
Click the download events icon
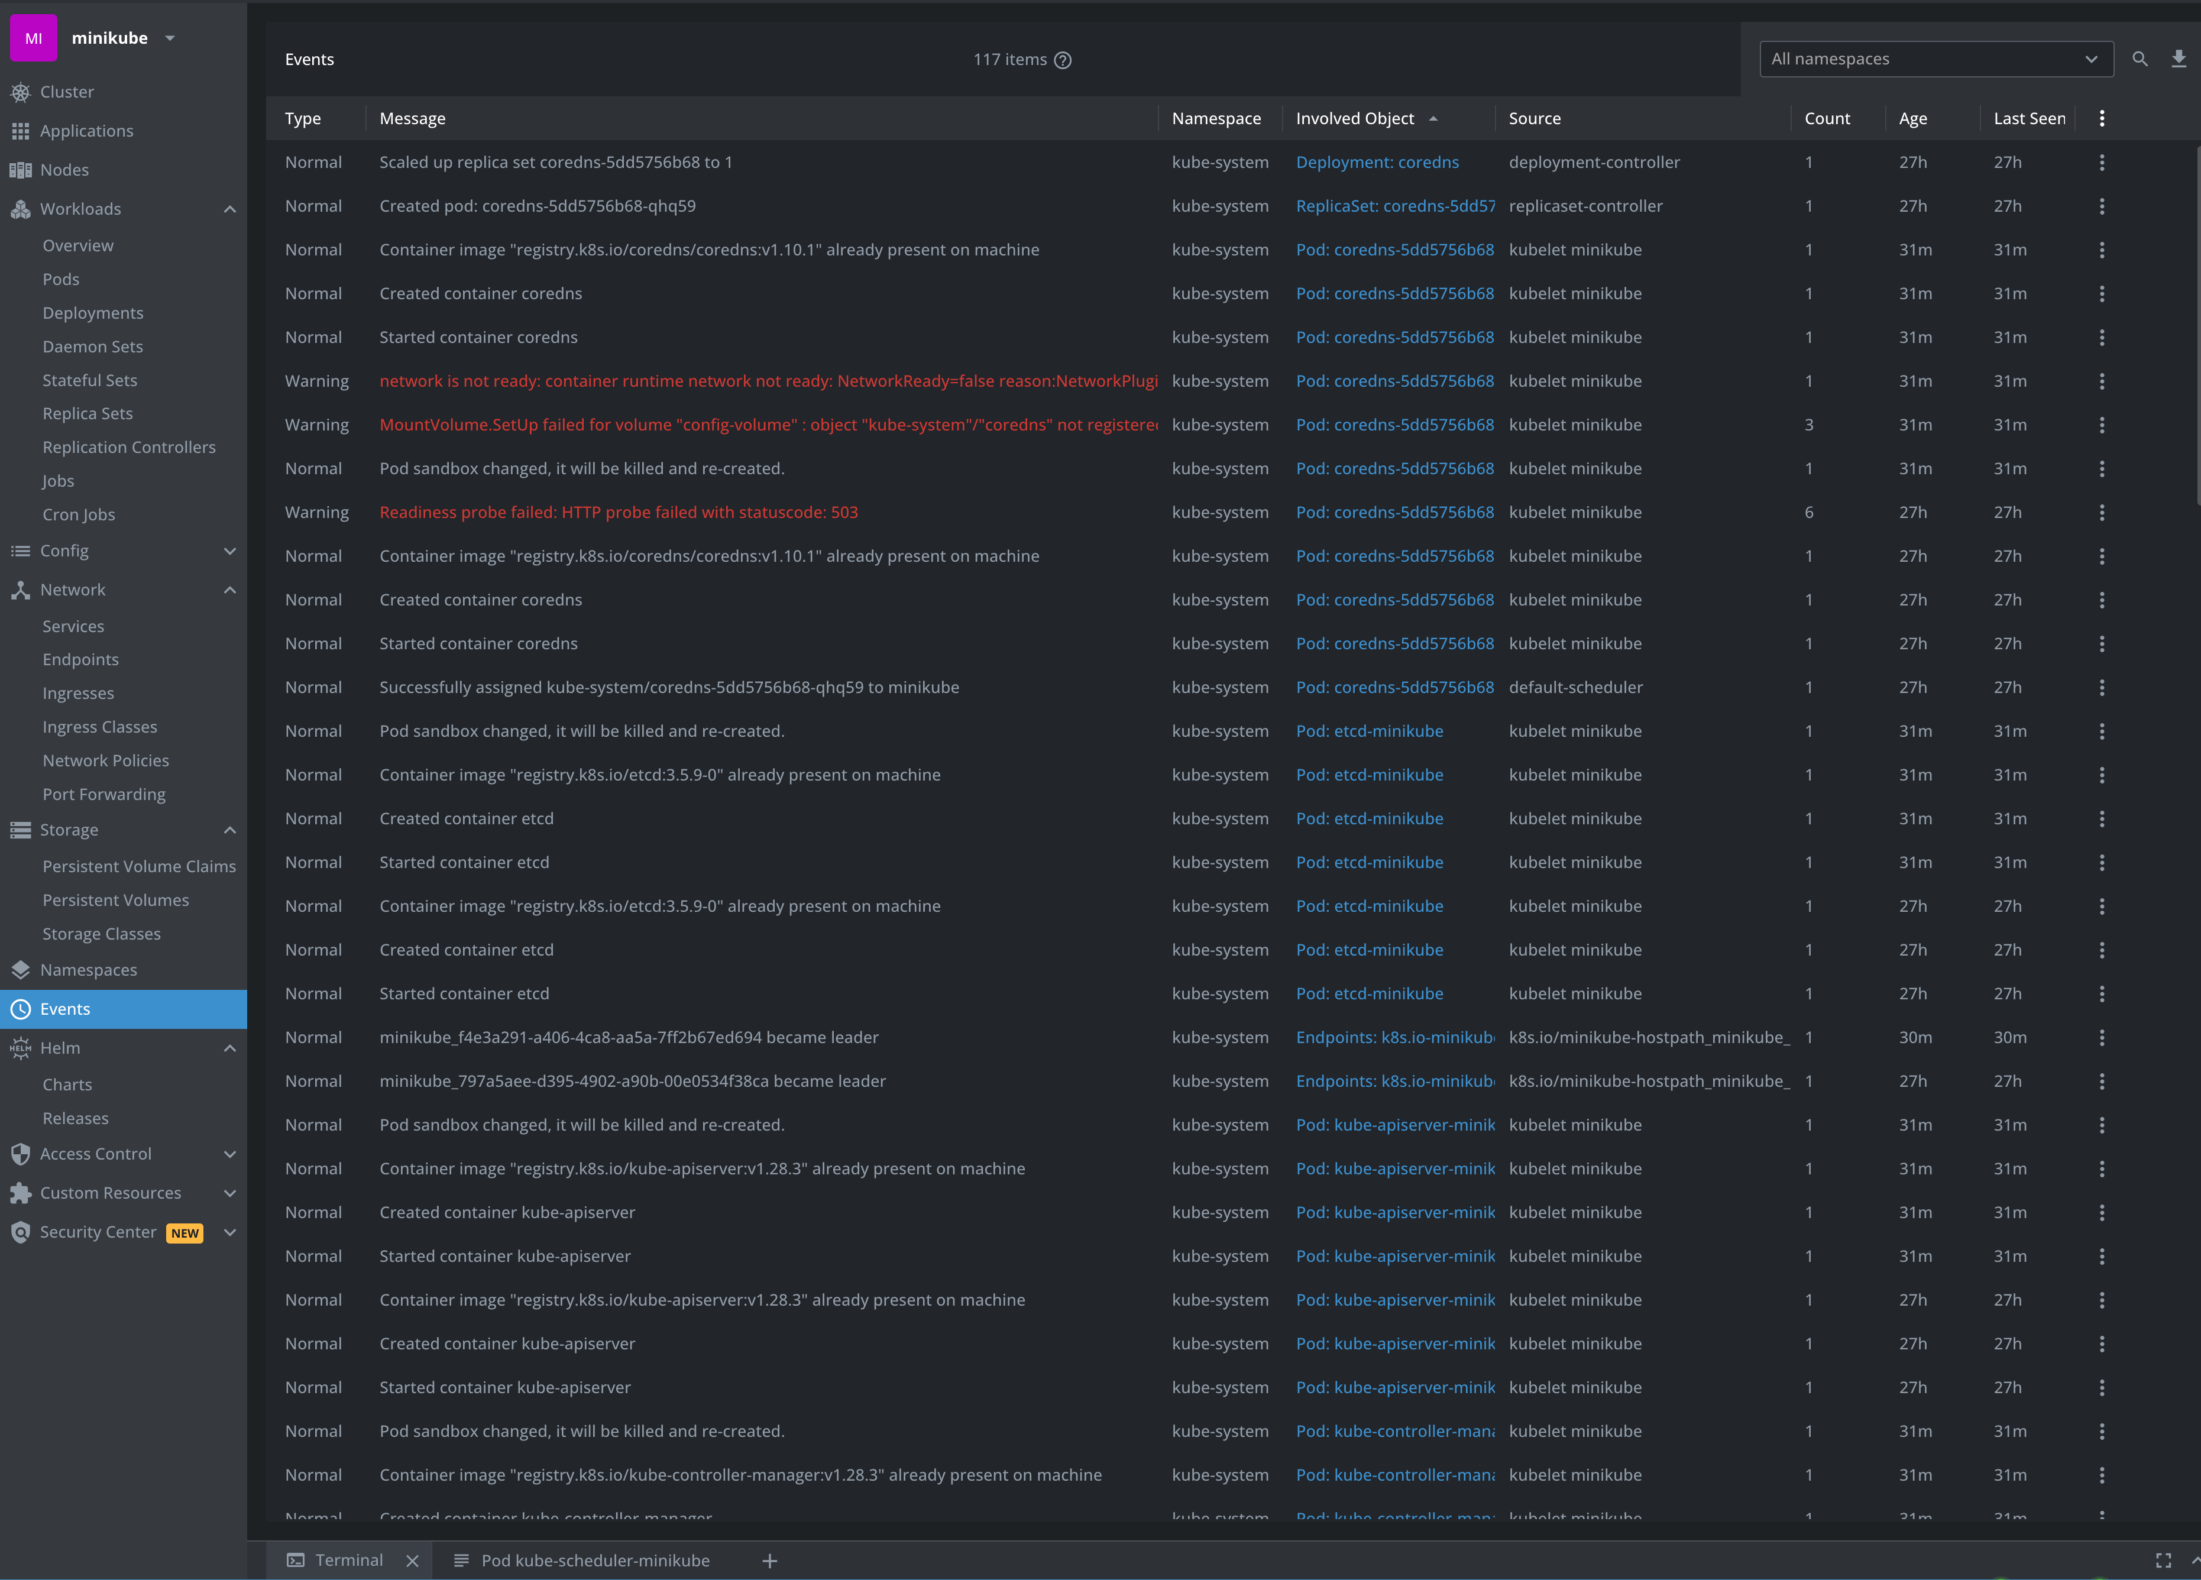[x=2179, y=59]
